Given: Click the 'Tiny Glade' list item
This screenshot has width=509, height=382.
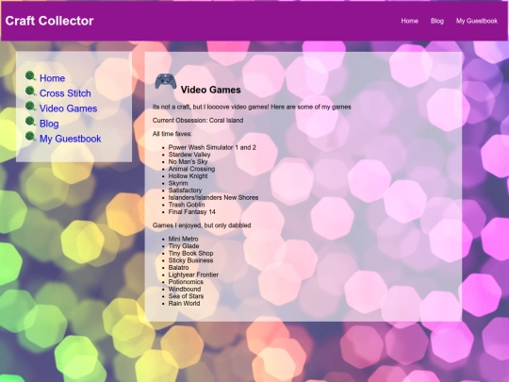Looking at the screenshot, I should click(x=184, y=246).
